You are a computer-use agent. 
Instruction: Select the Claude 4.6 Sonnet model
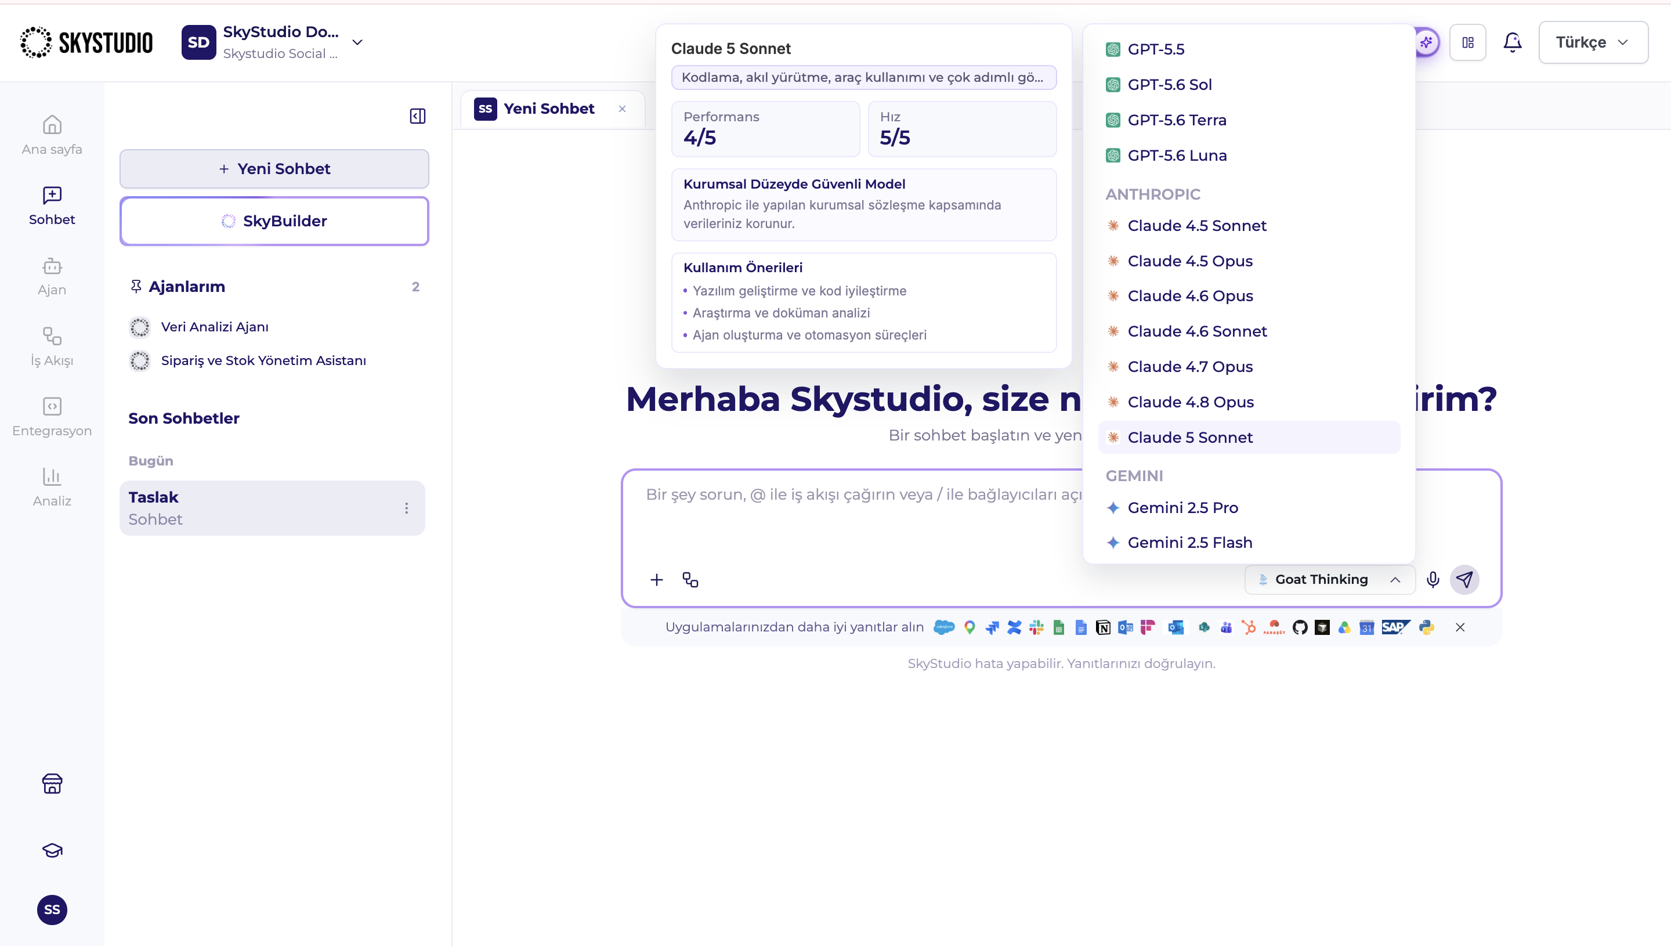point(1248,331)
